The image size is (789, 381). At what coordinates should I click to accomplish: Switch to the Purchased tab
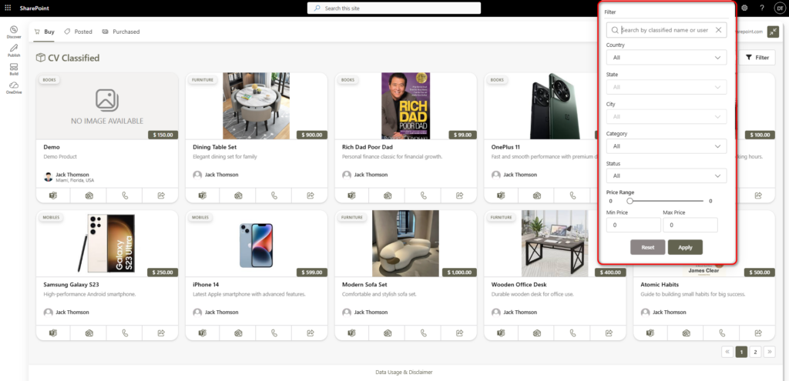click(x=121, y=32)
